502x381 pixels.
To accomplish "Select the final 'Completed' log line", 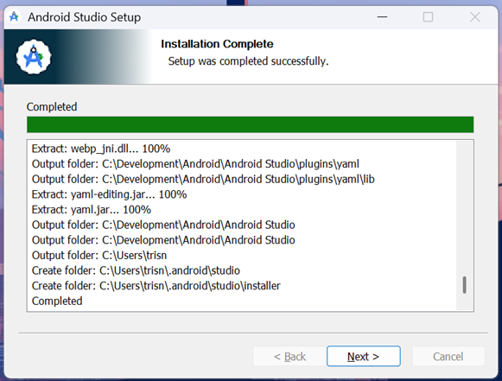I will [x=57, y=301].
